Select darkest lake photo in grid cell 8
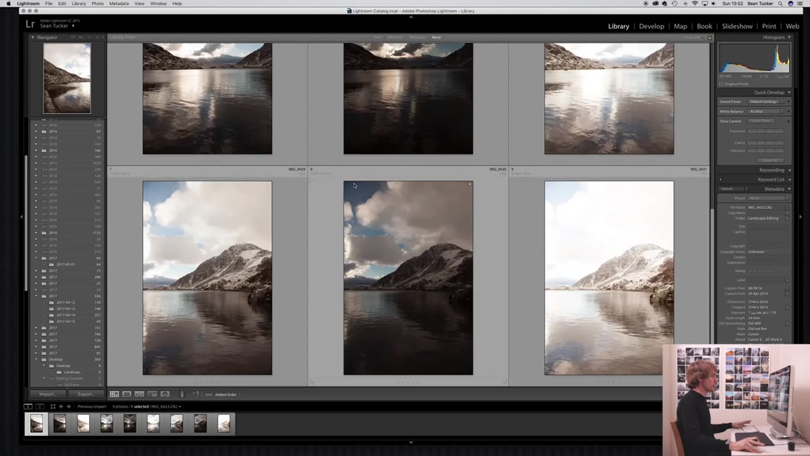Viewport: 810px width, 456px height. click(408, 278)
